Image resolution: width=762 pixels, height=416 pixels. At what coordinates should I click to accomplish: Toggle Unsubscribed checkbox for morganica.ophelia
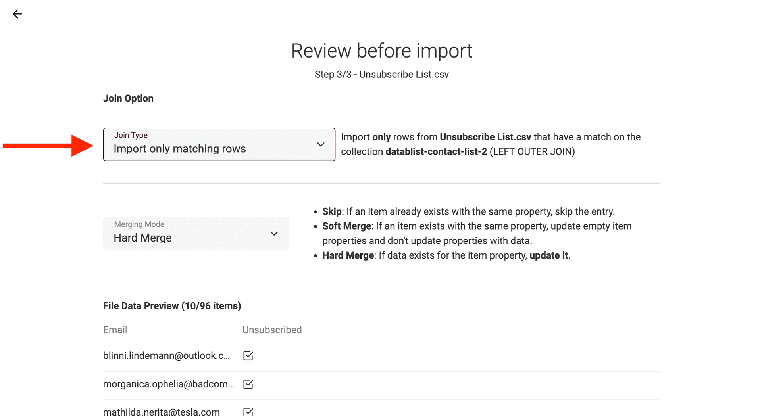click(x=248, y=384)
